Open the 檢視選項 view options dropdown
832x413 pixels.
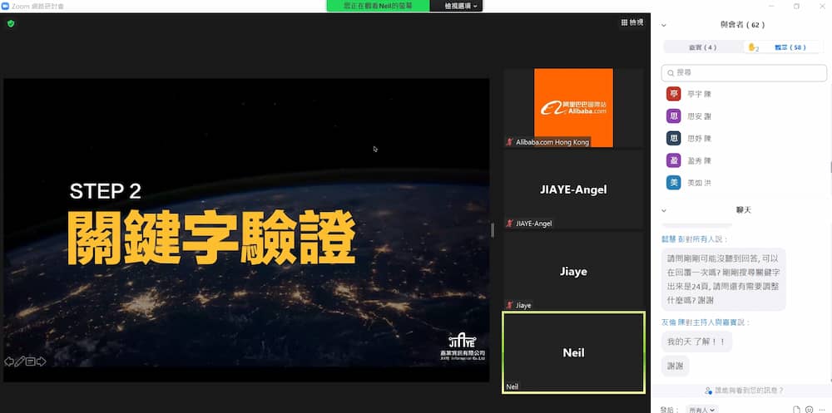tap(461, 6)
